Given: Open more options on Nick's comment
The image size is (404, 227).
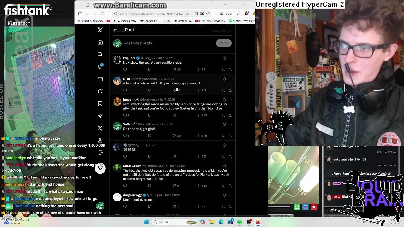Looking at the screenshot, I should pyautogui.click(x=230, y=79).
